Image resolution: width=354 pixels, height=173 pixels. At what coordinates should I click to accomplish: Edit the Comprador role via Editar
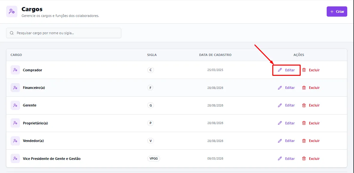click(x=290, y=70)
